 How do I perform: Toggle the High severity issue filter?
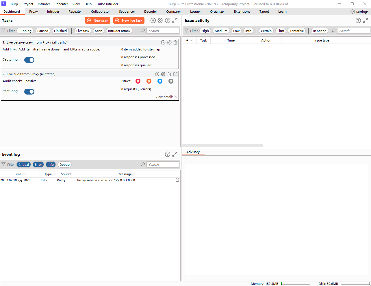[x=205, y=31]
